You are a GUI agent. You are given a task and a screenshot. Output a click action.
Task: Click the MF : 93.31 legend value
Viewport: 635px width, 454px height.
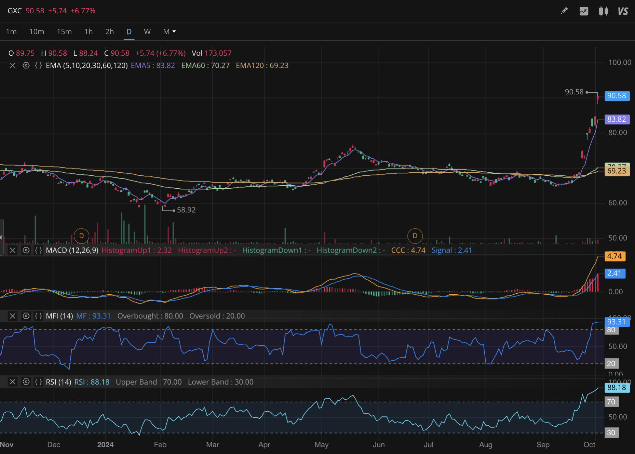(x=93, y=316)
